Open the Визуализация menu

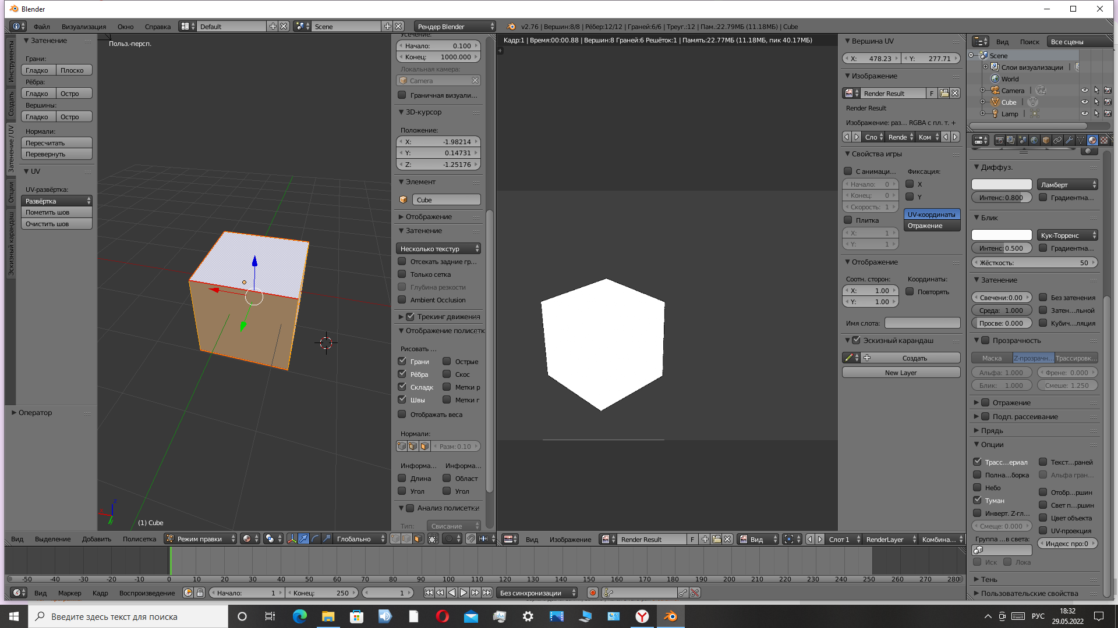[x=83, y=27]
